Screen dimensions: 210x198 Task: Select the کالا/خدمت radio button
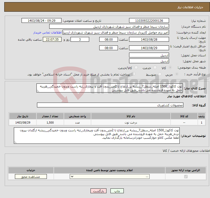tap(136, 68)
